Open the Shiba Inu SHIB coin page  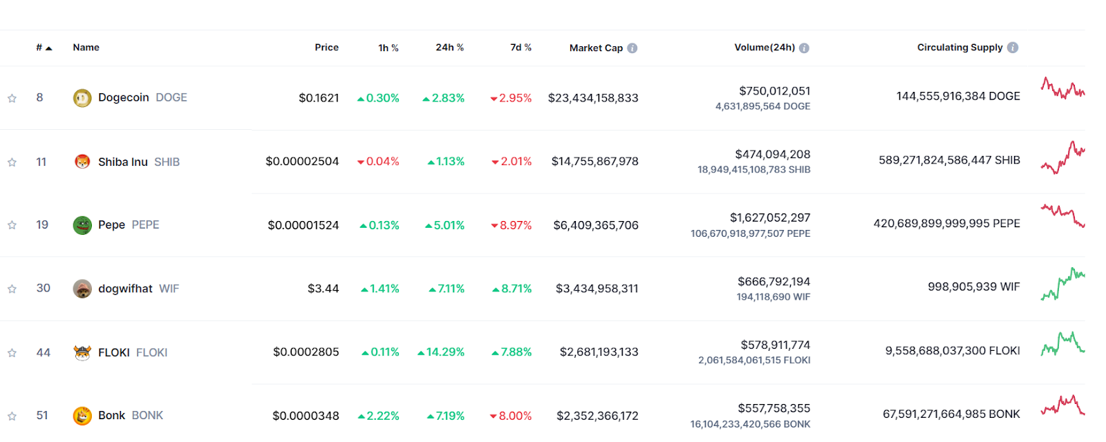coord(139,162)
